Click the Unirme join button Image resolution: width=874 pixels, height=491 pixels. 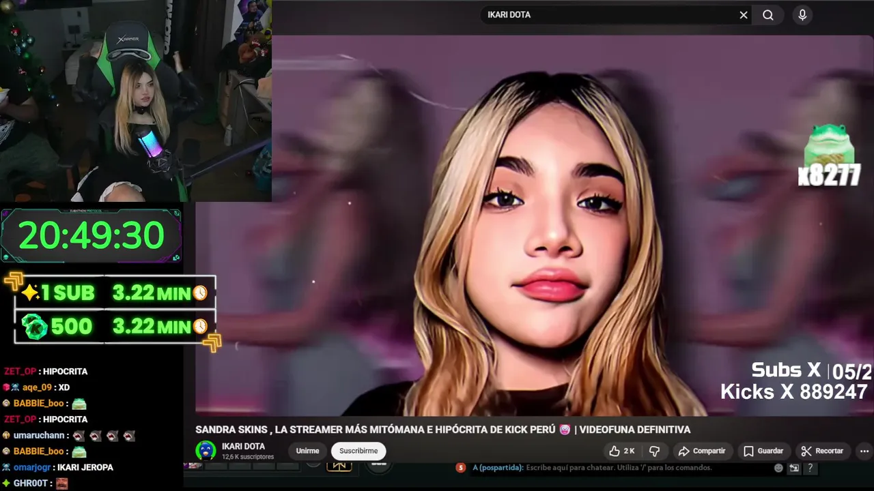tap(307, 451)
